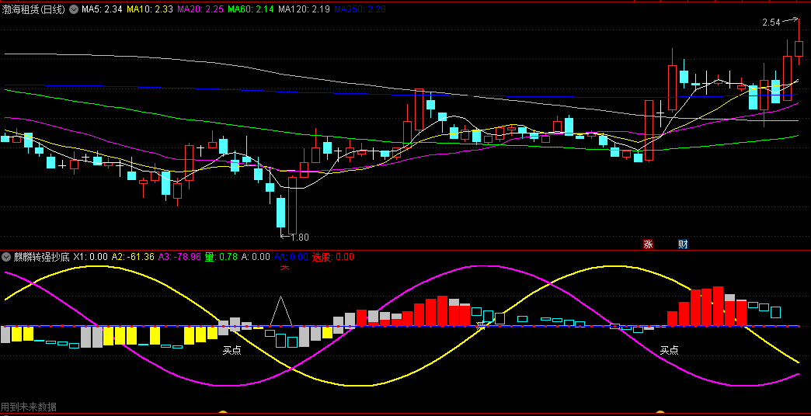Click the blue 财 marker icon
Viewport: 811px width, 416px height.
pos(684,244)
